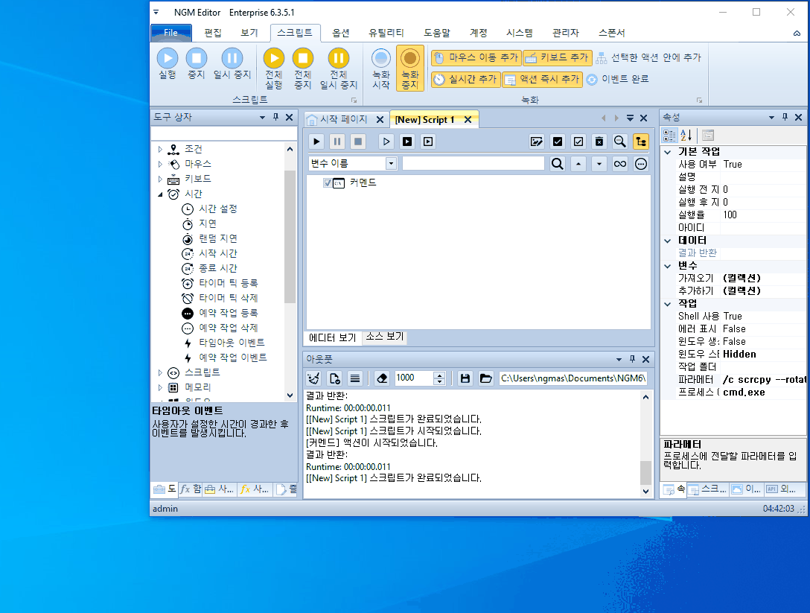Viewport: 810px width, 613px height.
Task: Close the [New] Script 1 tab
Action: tap(468, 119)
